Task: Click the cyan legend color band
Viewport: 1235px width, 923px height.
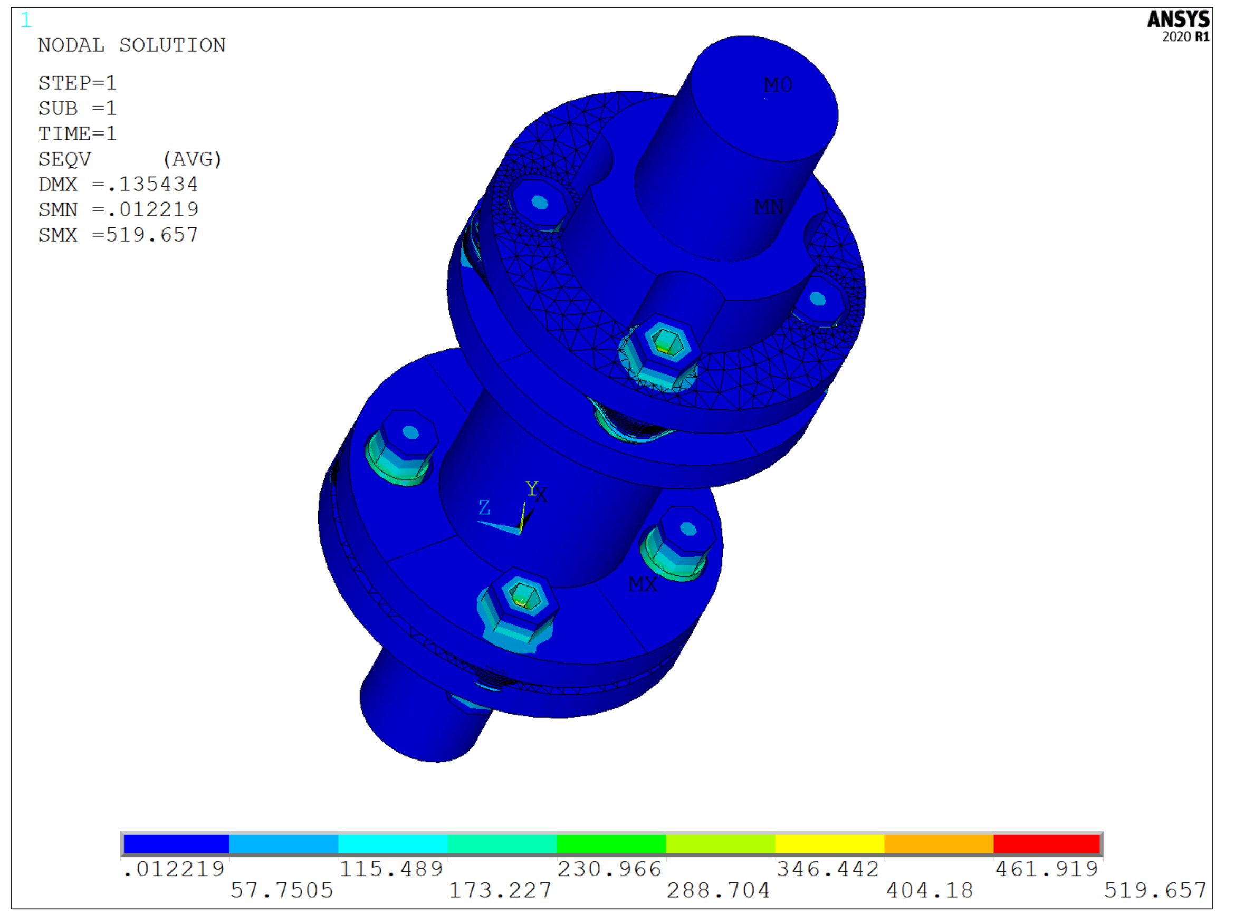Action: tap(393, 844)
